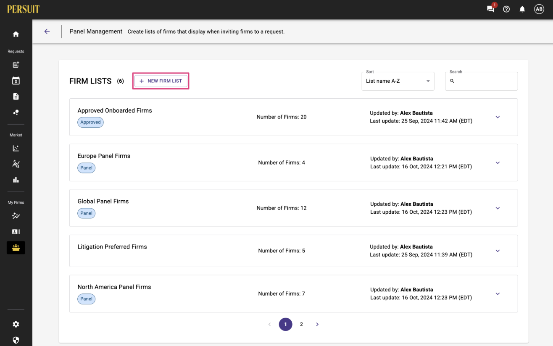Image resolution: width=553 pixels, height=346 pixels.
Task: Click the New Firm List button
Action: coord(161,81)
